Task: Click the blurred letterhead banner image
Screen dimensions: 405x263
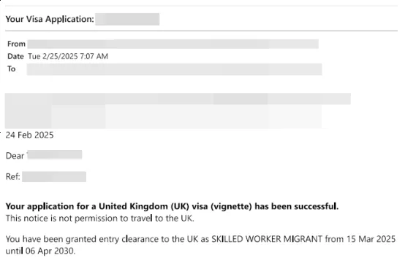Action: [x=178, y=111]
